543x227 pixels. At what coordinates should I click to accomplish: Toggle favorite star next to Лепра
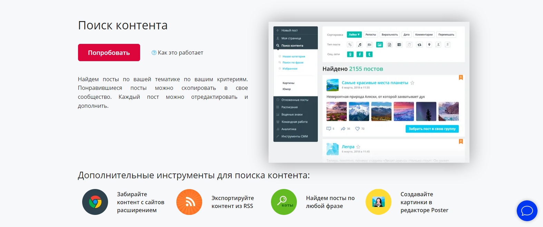pyautogui.click(x=358, y=147)
